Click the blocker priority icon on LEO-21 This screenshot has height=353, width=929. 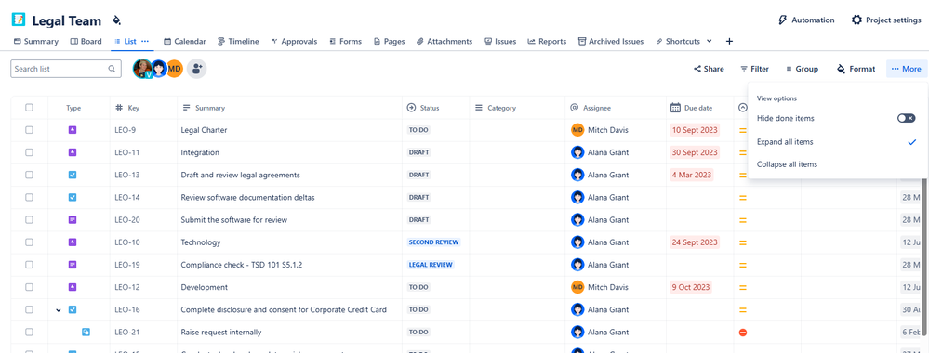click(743, 333)
